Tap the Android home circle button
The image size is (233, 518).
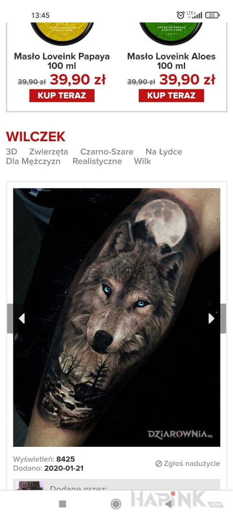point(116,504)
